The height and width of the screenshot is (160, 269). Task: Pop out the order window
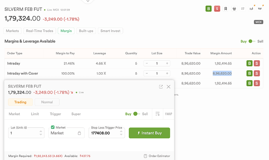[161, 87]
